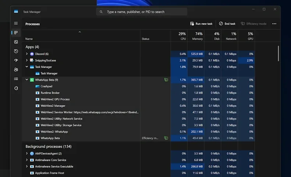
Task: Click Antimalware Service Executable disk 0.3 MB/s
Action: pyautogui.click(x=214, y=167)
